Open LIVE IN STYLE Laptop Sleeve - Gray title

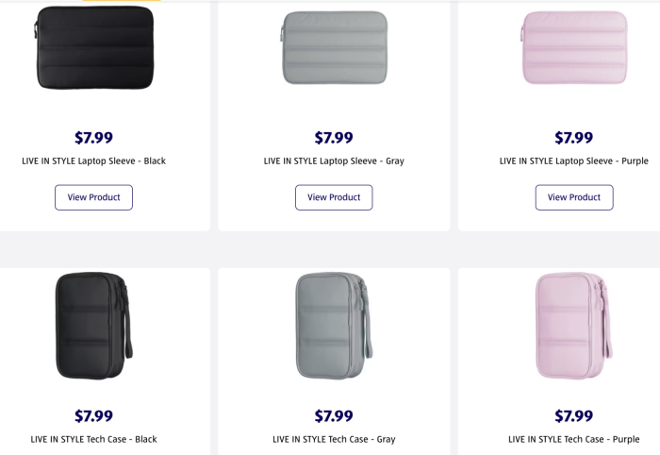(x=334, y=160)
